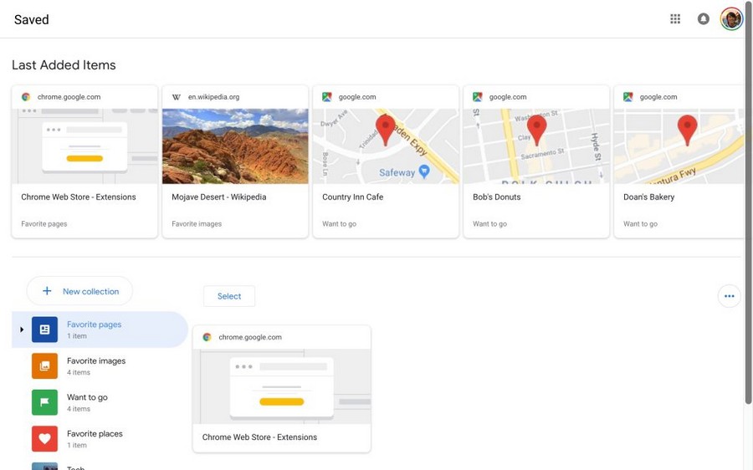753x470 pixels.
Task: Click the plus icon in New collection
Action: 47,291
